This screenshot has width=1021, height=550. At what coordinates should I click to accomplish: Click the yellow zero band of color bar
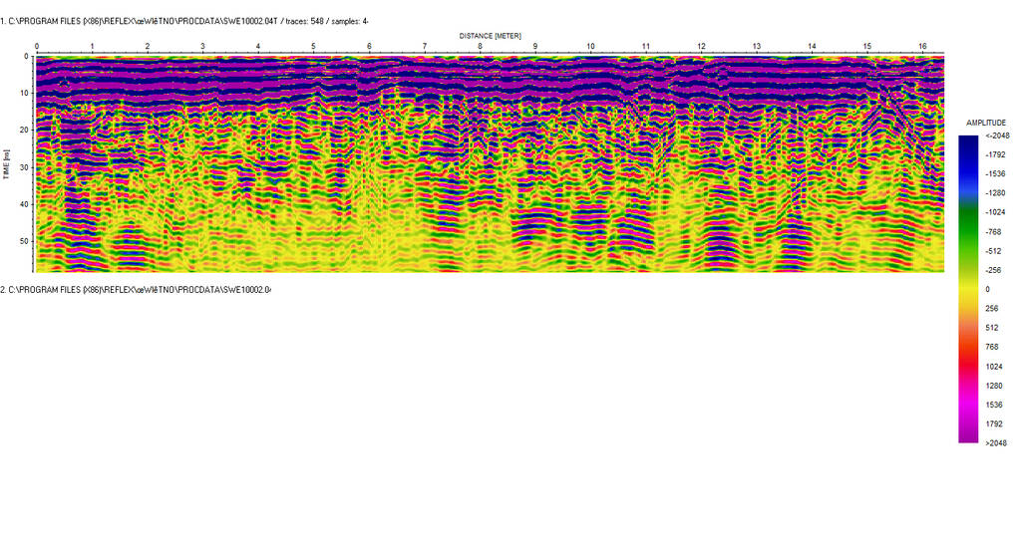pos(968,288)
